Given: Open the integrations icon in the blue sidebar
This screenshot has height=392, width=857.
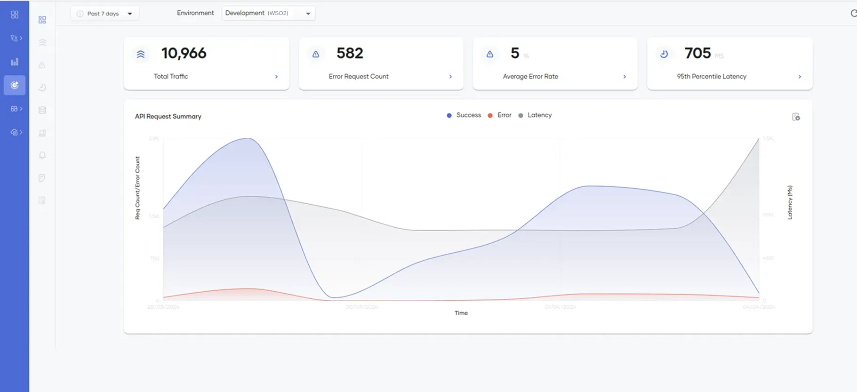Looking at the screenshot, I should pyautogui.click(x=14, y=38).
